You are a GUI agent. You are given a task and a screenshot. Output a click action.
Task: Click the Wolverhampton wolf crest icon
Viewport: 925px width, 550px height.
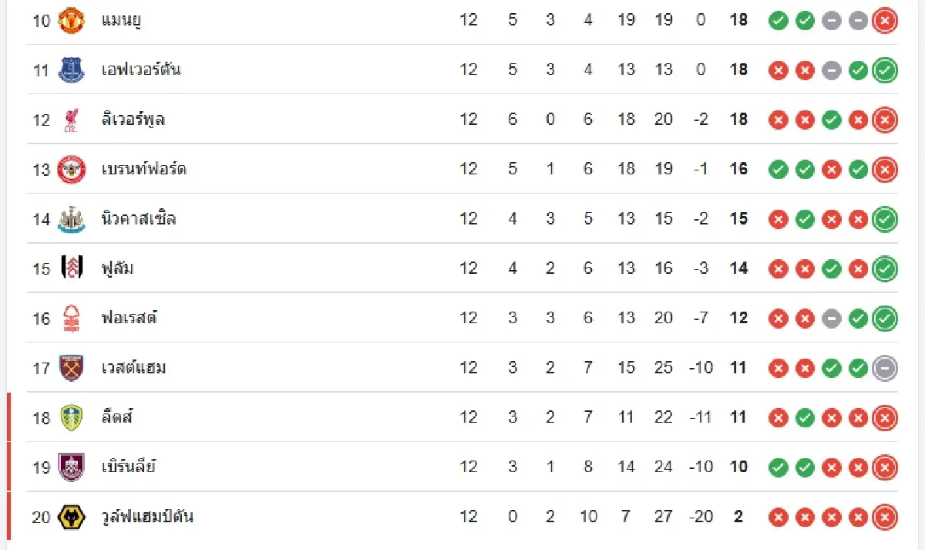click(72, 517)
